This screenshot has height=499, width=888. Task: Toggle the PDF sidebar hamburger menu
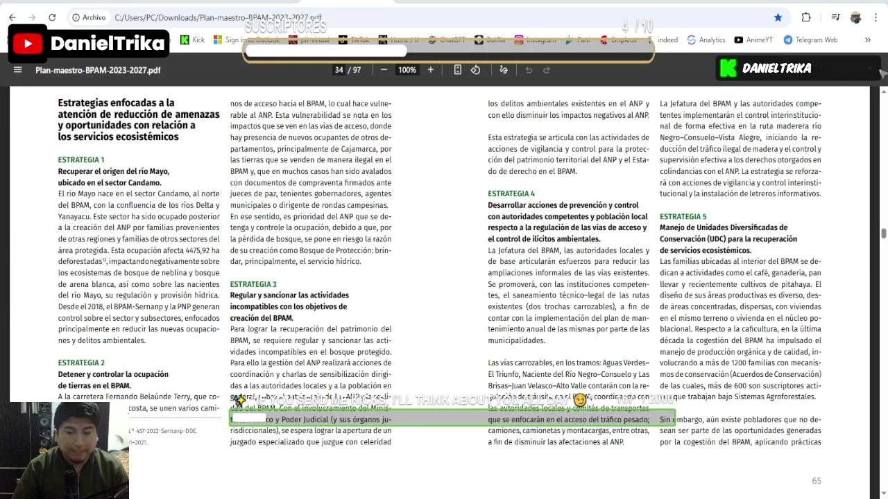tap(17, 69)
